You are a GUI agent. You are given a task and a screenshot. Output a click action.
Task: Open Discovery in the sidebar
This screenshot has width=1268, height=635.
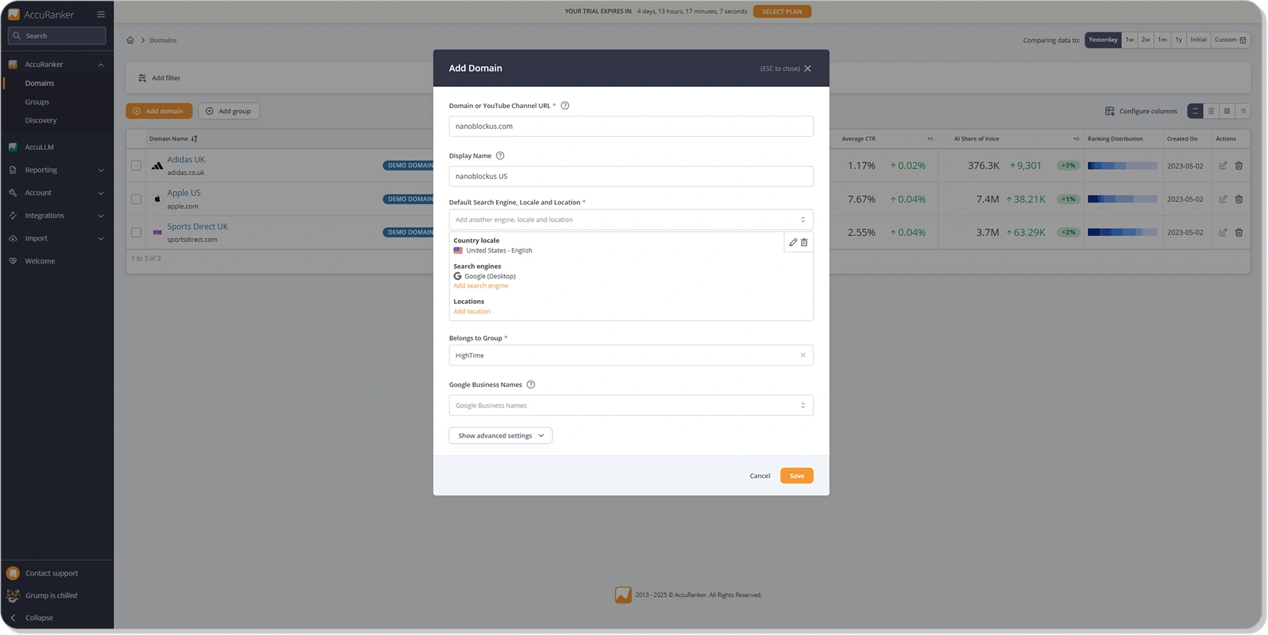(41, 120)
